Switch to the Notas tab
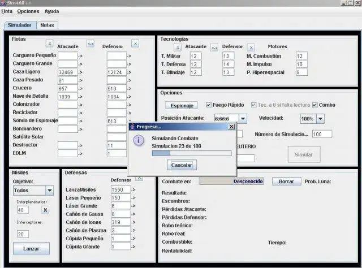The image size is (362, 268). [x=47, y=25]
